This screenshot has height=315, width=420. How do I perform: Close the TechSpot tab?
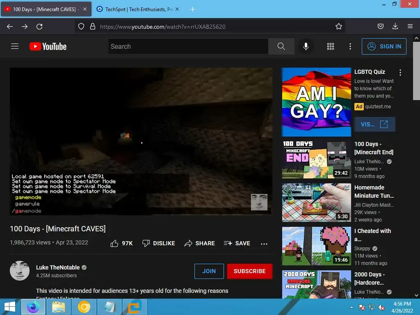click(x=177, y=9)
